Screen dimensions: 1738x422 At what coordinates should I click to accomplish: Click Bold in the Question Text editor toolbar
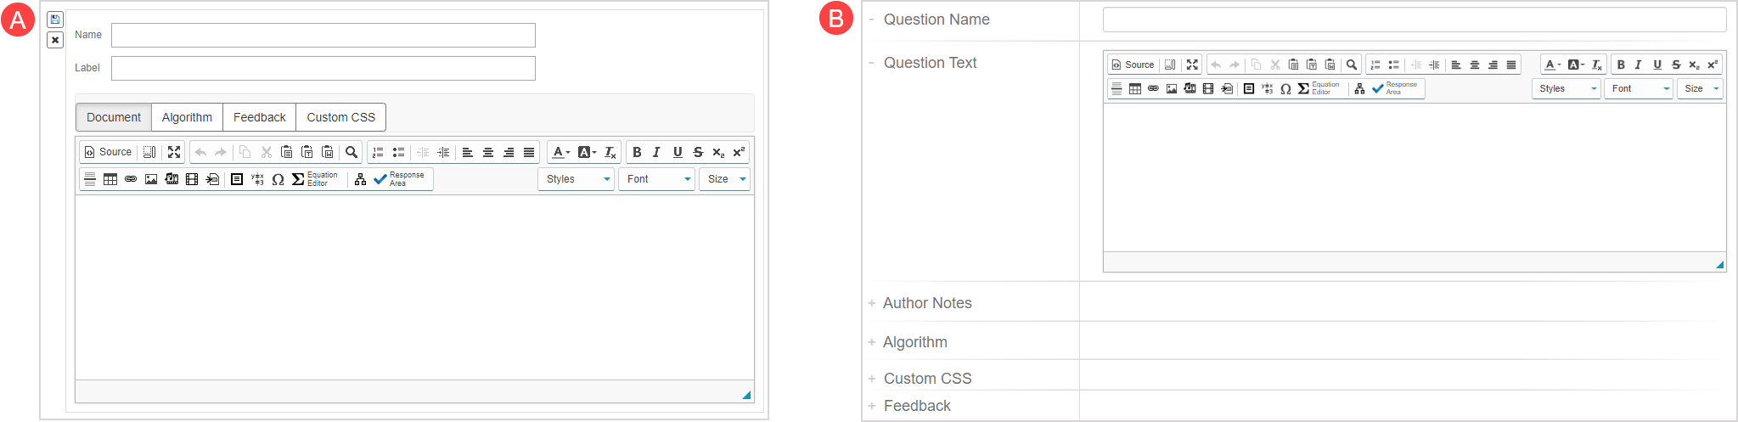click(1621, 65)
